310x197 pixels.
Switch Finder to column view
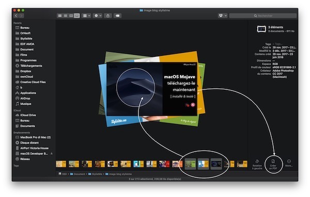pos(71,16)
